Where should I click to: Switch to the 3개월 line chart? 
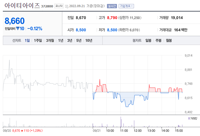50,40
